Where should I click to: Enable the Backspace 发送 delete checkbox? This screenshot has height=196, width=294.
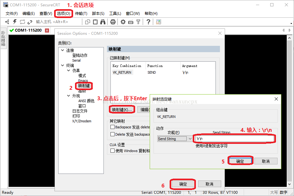coord(112,127)
